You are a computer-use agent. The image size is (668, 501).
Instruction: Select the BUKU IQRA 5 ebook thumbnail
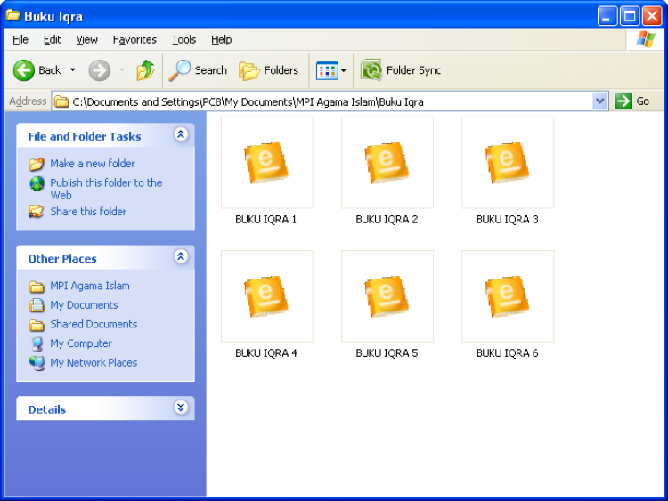tap(387, 296)
